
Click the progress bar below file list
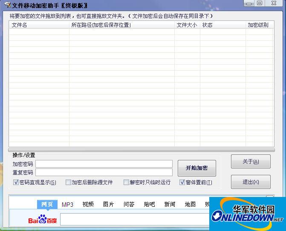tap(142, 150)
